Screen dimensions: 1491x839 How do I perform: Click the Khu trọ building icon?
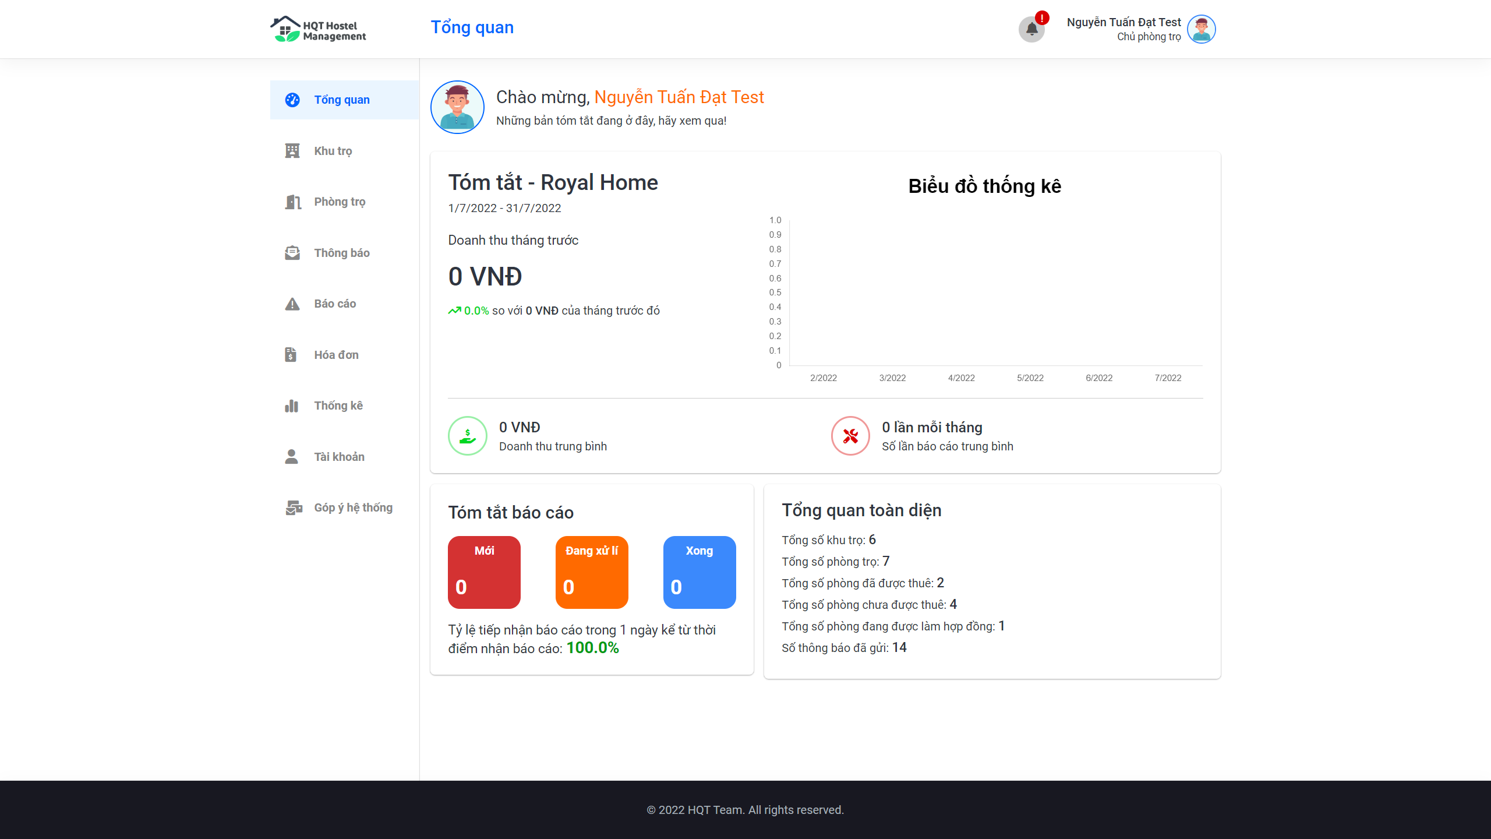point(292,151)
